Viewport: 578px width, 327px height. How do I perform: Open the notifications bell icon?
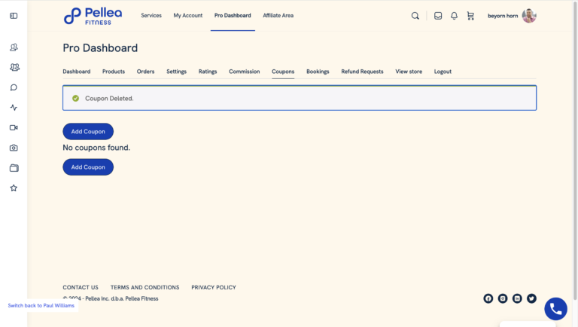[x=454, y=16]
